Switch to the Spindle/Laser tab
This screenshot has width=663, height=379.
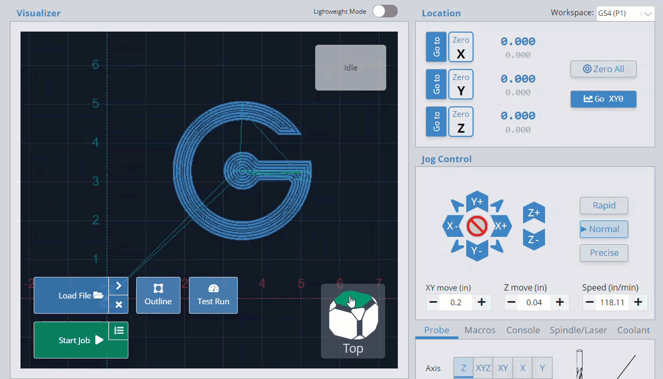point(578,330)
